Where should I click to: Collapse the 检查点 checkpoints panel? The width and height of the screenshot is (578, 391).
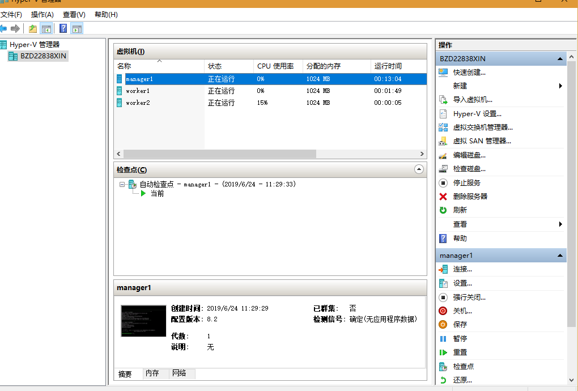(x=419, y=169)
